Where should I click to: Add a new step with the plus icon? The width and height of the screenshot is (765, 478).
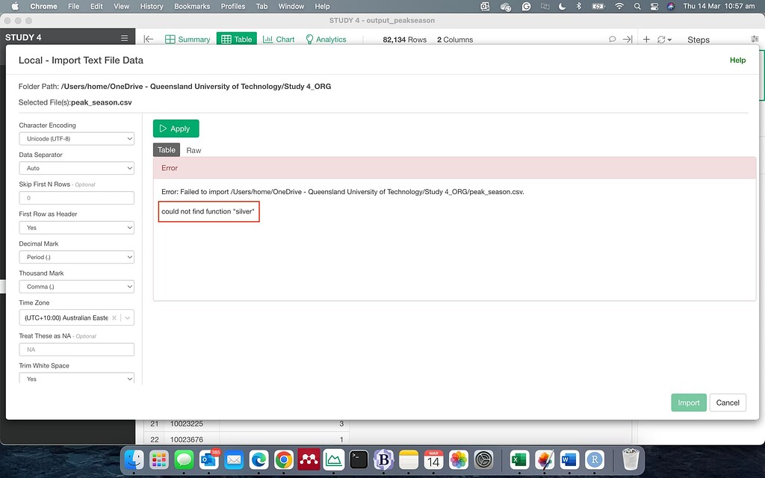click(645, 38)
